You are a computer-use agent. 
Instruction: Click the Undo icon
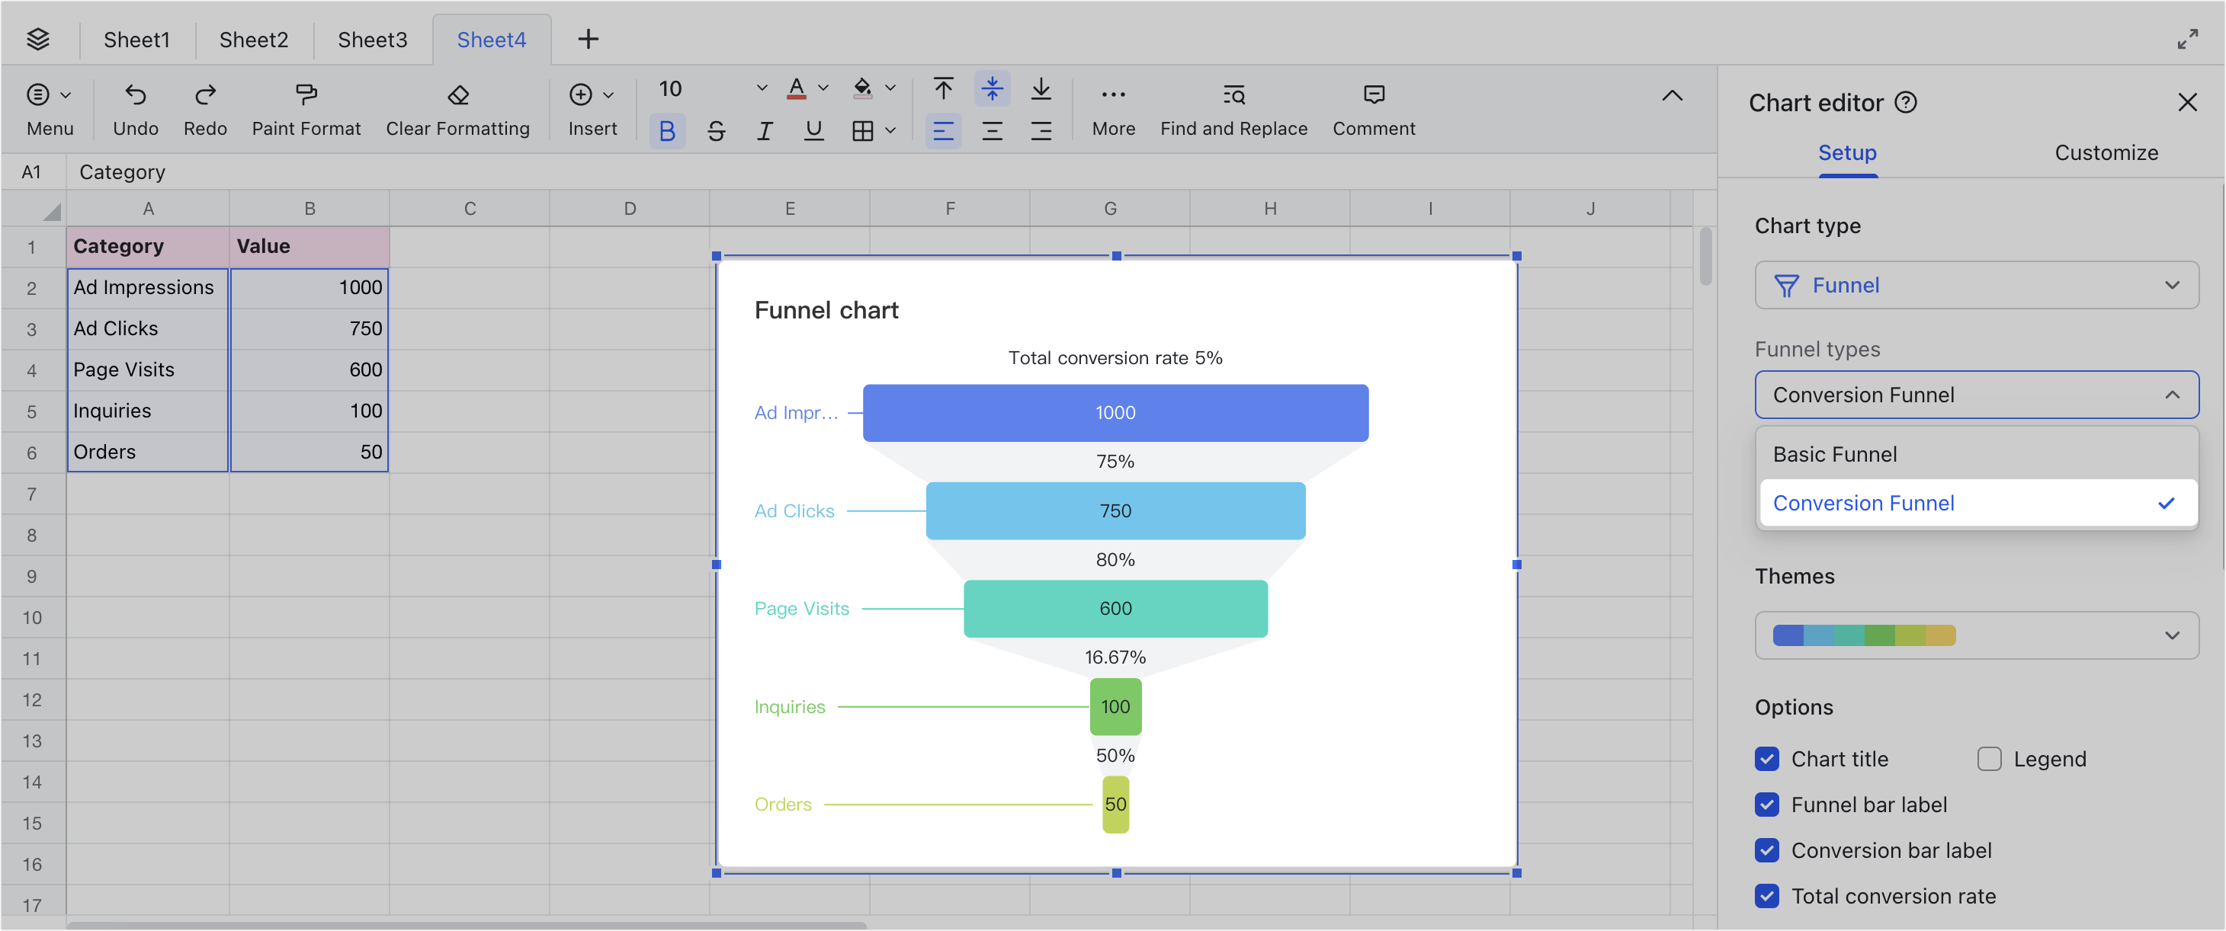tap(135, 95)
